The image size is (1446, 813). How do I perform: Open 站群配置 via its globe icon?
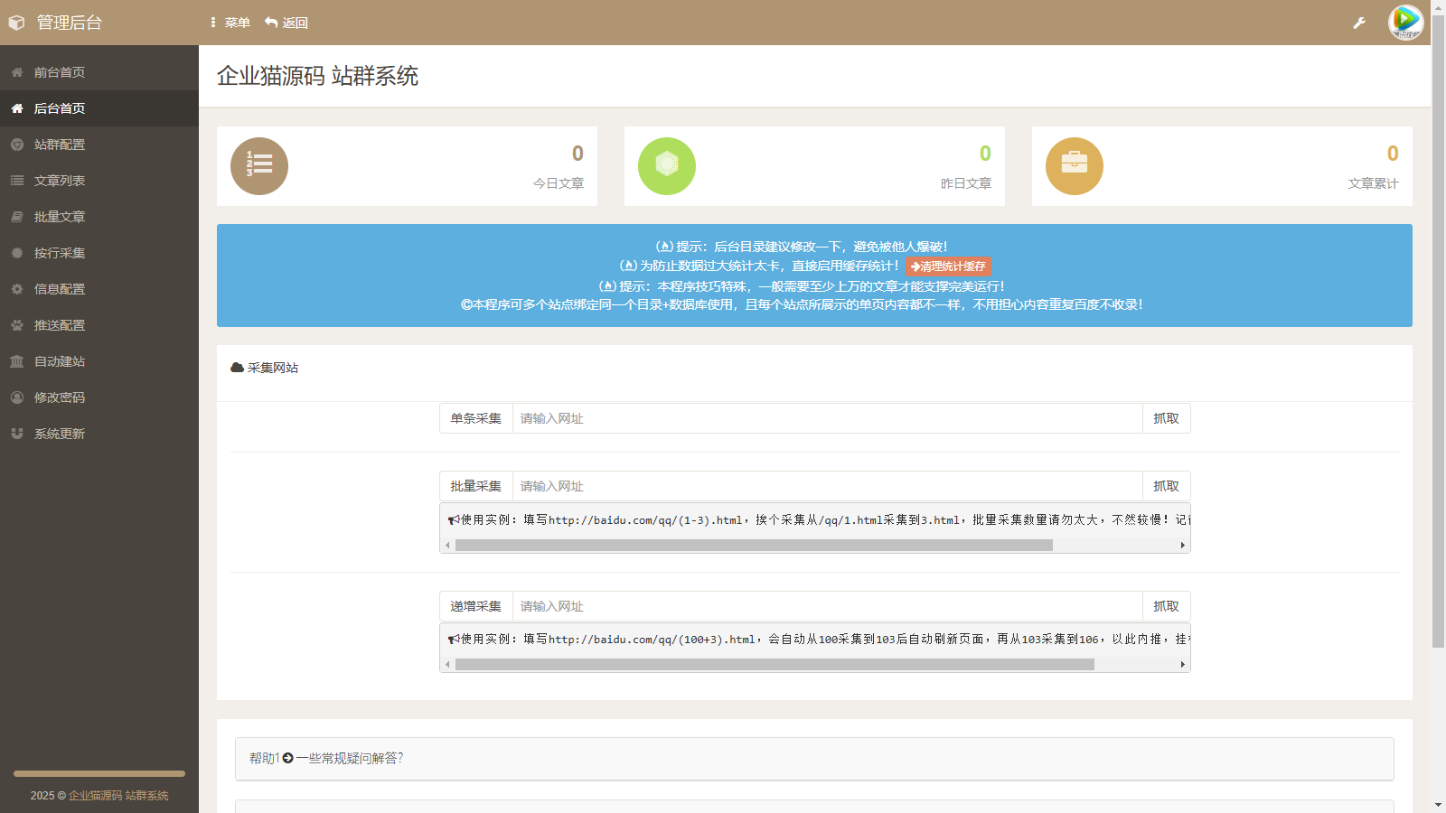click(x=16, y=145)
